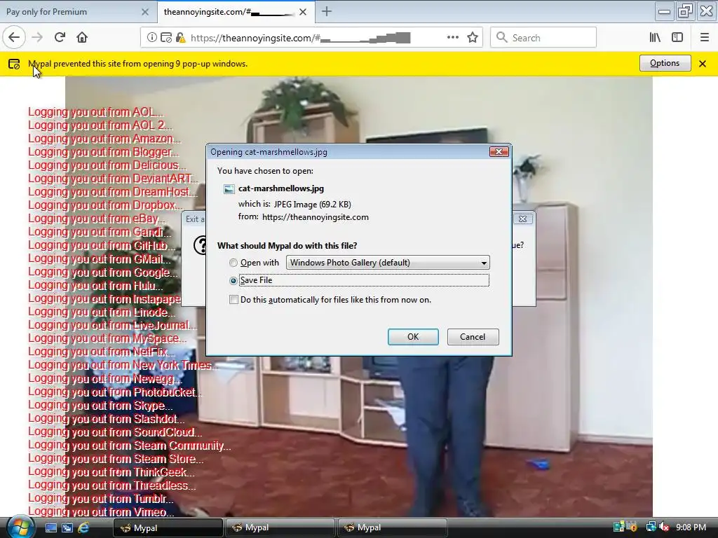The height and width of the screenshot is (538, 718).
Task: Click the Windows Start orb
Action: [20, 527]
